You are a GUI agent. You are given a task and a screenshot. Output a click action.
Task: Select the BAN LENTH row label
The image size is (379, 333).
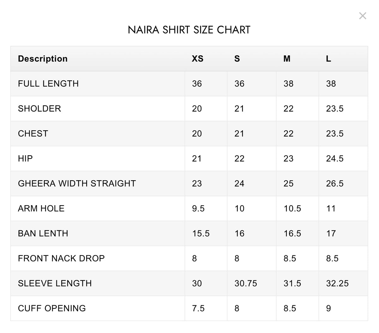[x=43, y=233]
